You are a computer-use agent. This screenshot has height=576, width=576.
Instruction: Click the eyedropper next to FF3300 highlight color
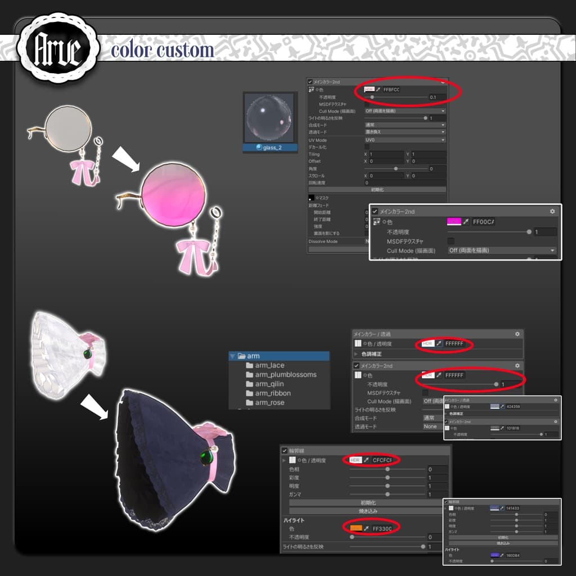pos(366,528)
